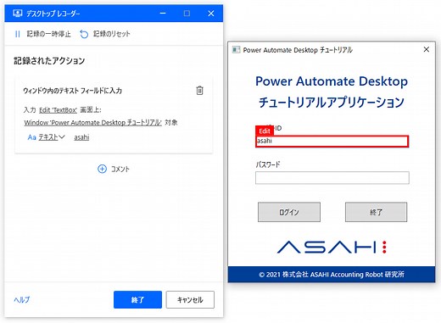Click the blue 終了 button in recorder
Viewport: 441px width, 323px height.
[x=137, y=299]
